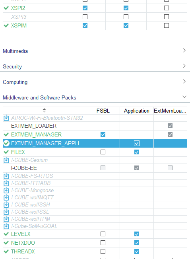Select the XSPIM peripheral
Image resolution: width=190 pixels, height=259 pixels.
click(19, 25)
